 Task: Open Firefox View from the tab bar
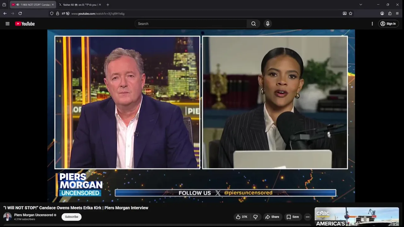[x=4, y=5]
